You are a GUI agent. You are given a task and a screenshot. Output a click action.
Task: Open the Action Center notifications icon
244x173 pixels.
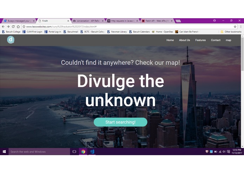(228, 152)
